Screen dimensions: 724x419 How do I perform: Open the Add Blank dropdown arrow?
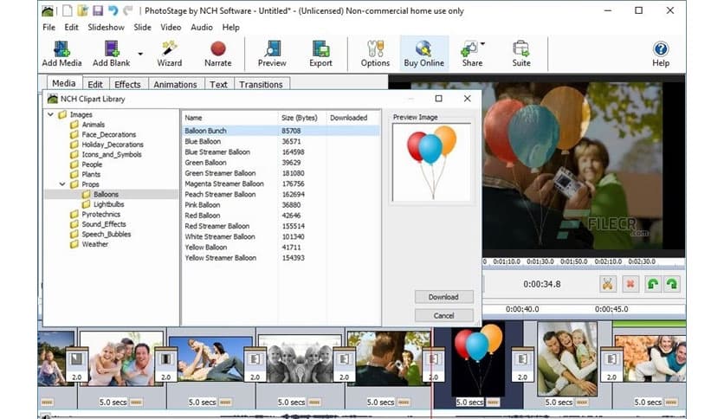pyautogui.click(x=140, y=54)
